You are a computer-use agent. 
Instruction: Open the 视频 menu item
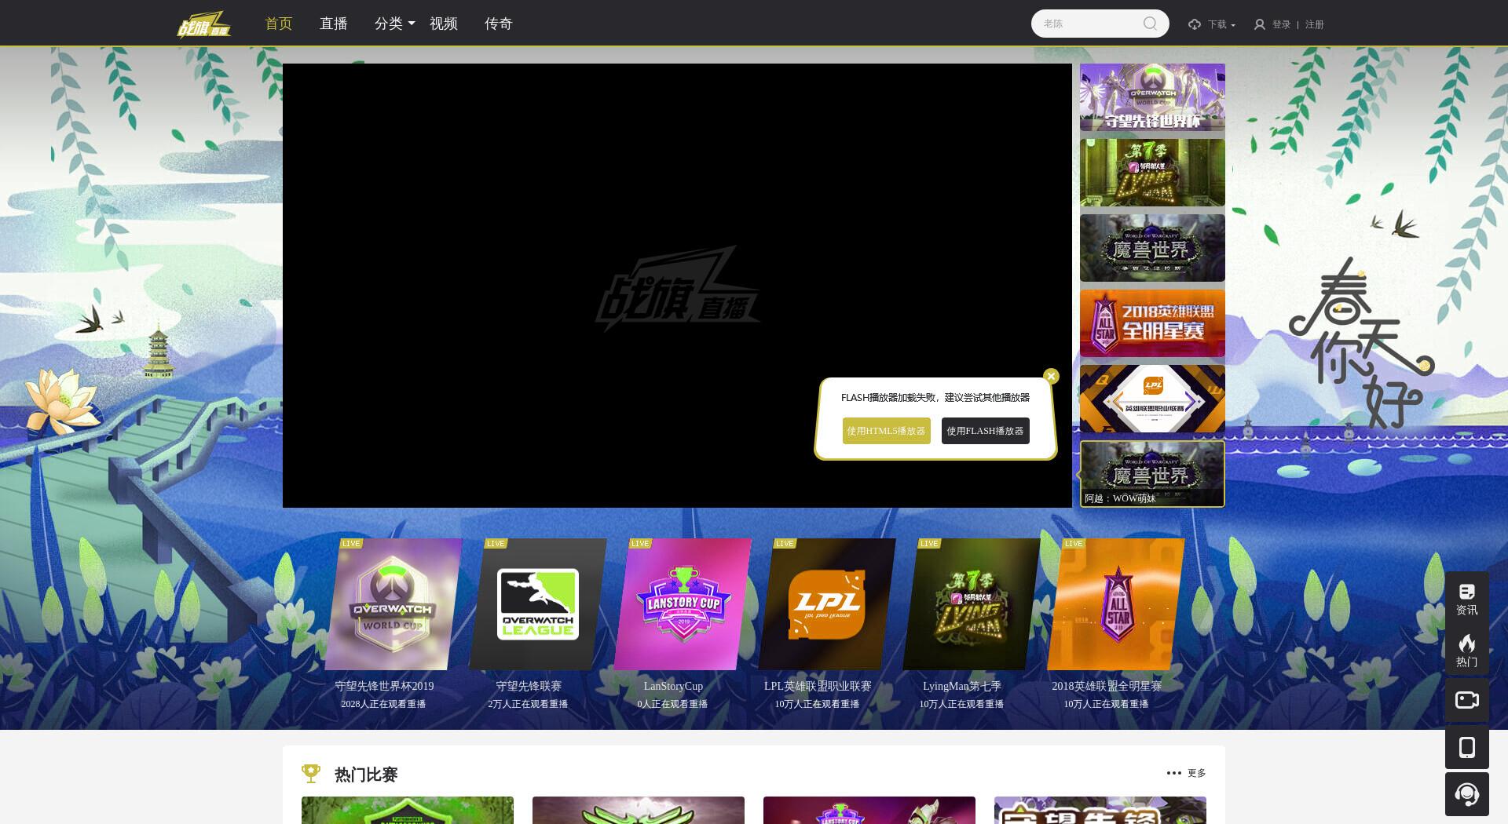(x=444, y=24)
